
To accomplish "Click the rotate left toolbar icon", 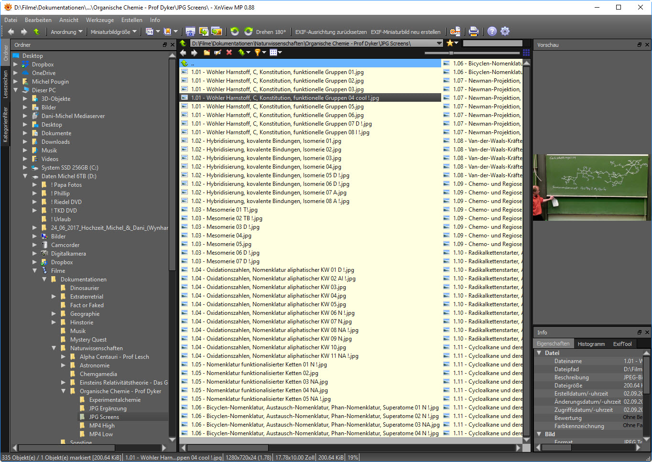I will (235, 32).
